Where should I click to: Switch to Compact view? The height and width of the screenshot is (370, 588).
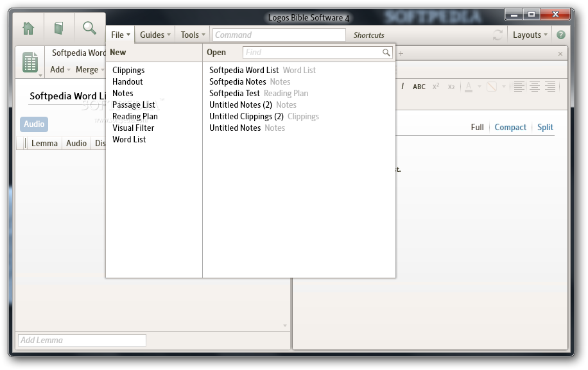click(510, 128)
